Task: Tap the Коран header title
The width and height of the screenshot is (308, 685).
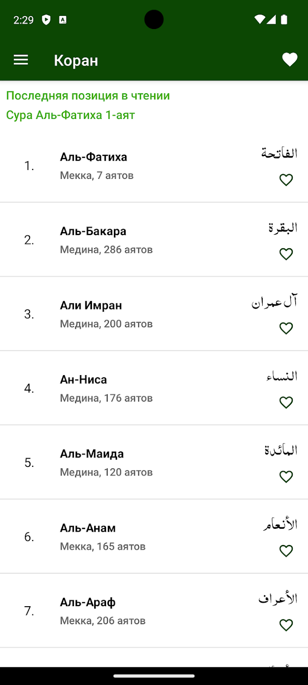Action: pos(76,60)
